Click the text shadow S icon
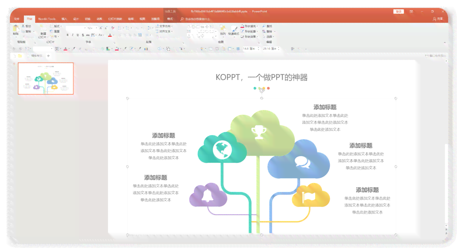The image size is (458, 249). (83, 35)
